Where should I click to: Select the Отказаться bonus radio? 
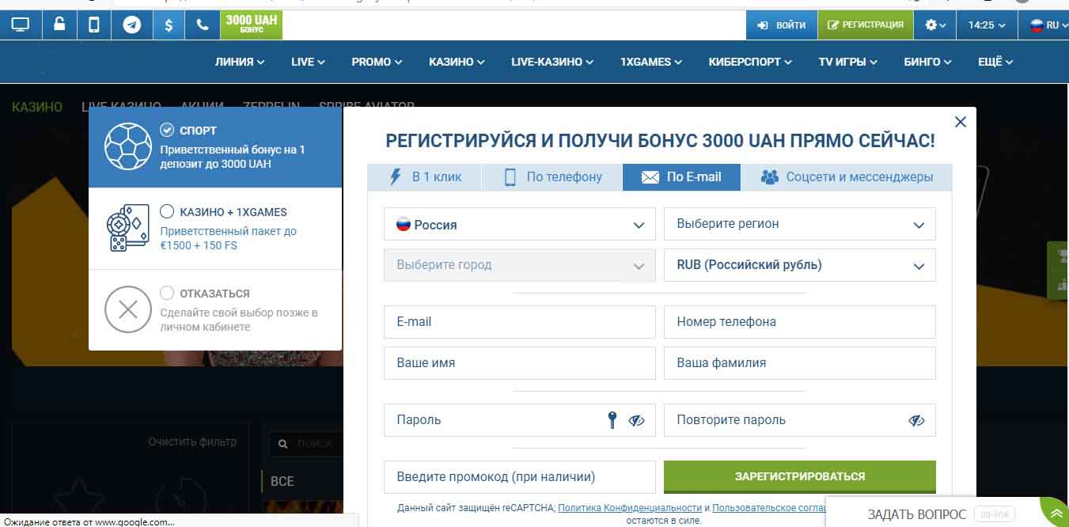click(167, 293)
